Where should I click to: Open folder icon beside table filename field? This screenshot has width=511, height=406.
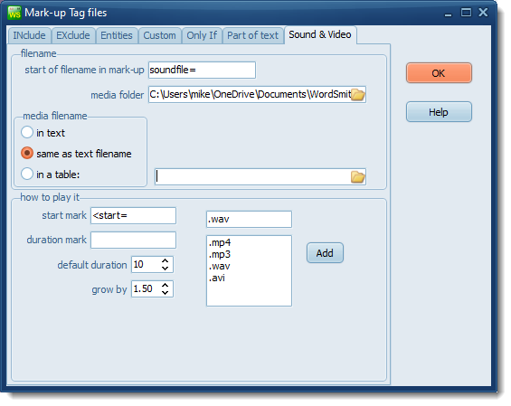358,177
